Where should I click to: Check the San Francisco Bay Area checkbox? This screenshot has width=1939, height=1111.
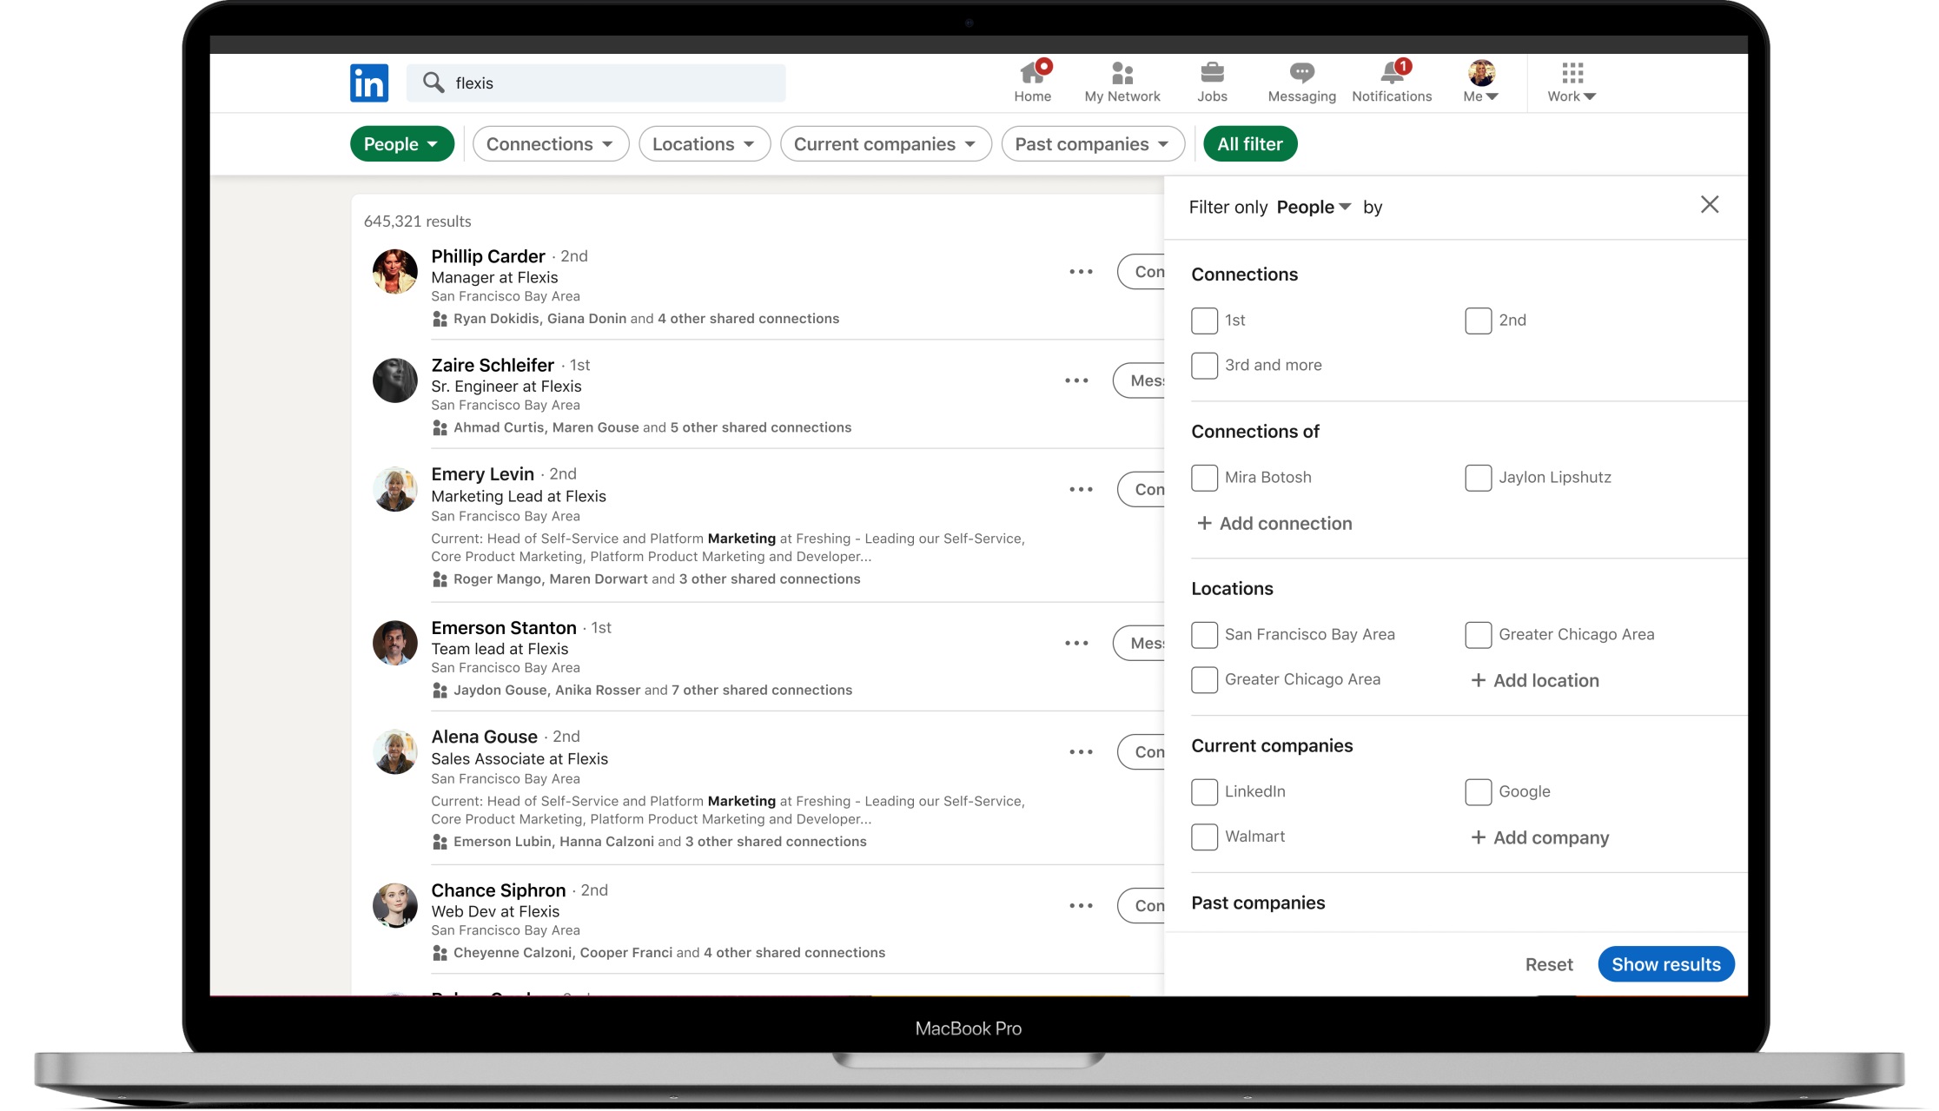pos(1204,635)
